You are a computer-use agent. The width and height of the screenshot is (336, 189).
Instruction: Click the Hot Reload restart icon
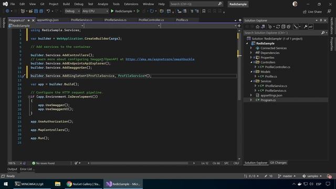pyautogui.click(x=152, y=11)
